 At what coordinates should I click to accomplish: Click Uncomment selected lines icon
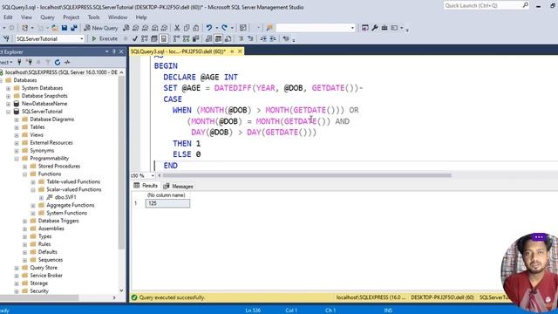tap(250, 38)
